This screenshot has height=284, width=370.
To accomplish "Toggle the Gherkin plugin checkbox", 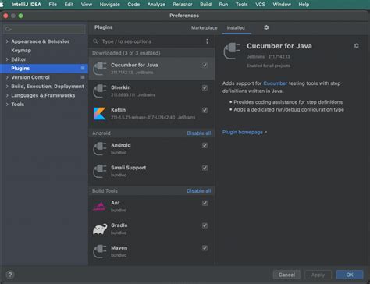I will click(205, 87).
